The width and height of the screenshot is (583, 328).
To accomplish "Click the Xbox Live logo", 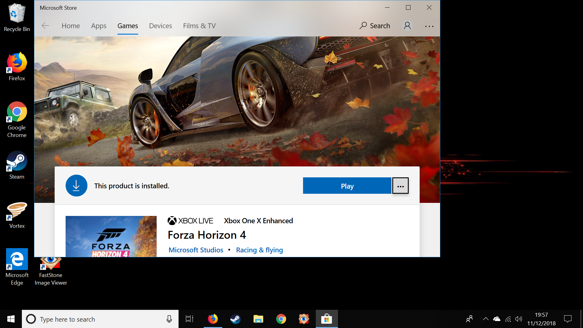I will (190, 221).
